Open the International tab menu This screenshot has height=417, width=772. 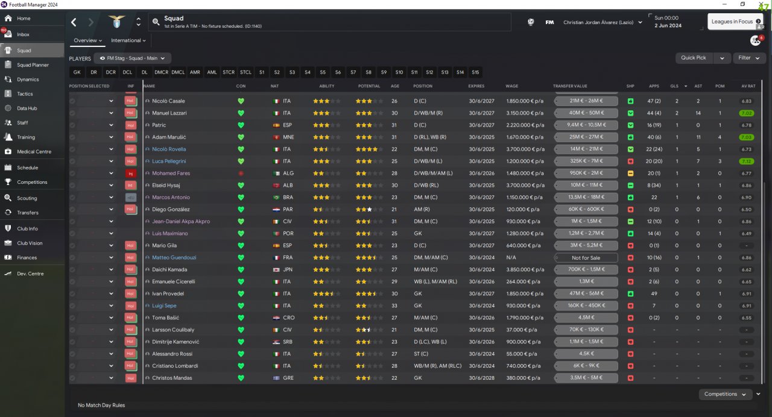pyautogui.click(x=128, y=40)
